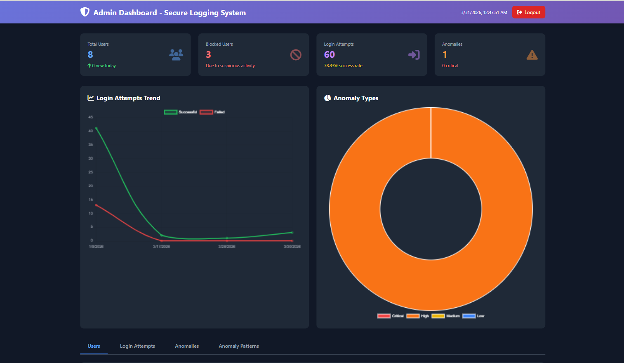Click the Total Users people icon
Image resolution: width=624 pixels, height=363 pixels.
[176, 55]
